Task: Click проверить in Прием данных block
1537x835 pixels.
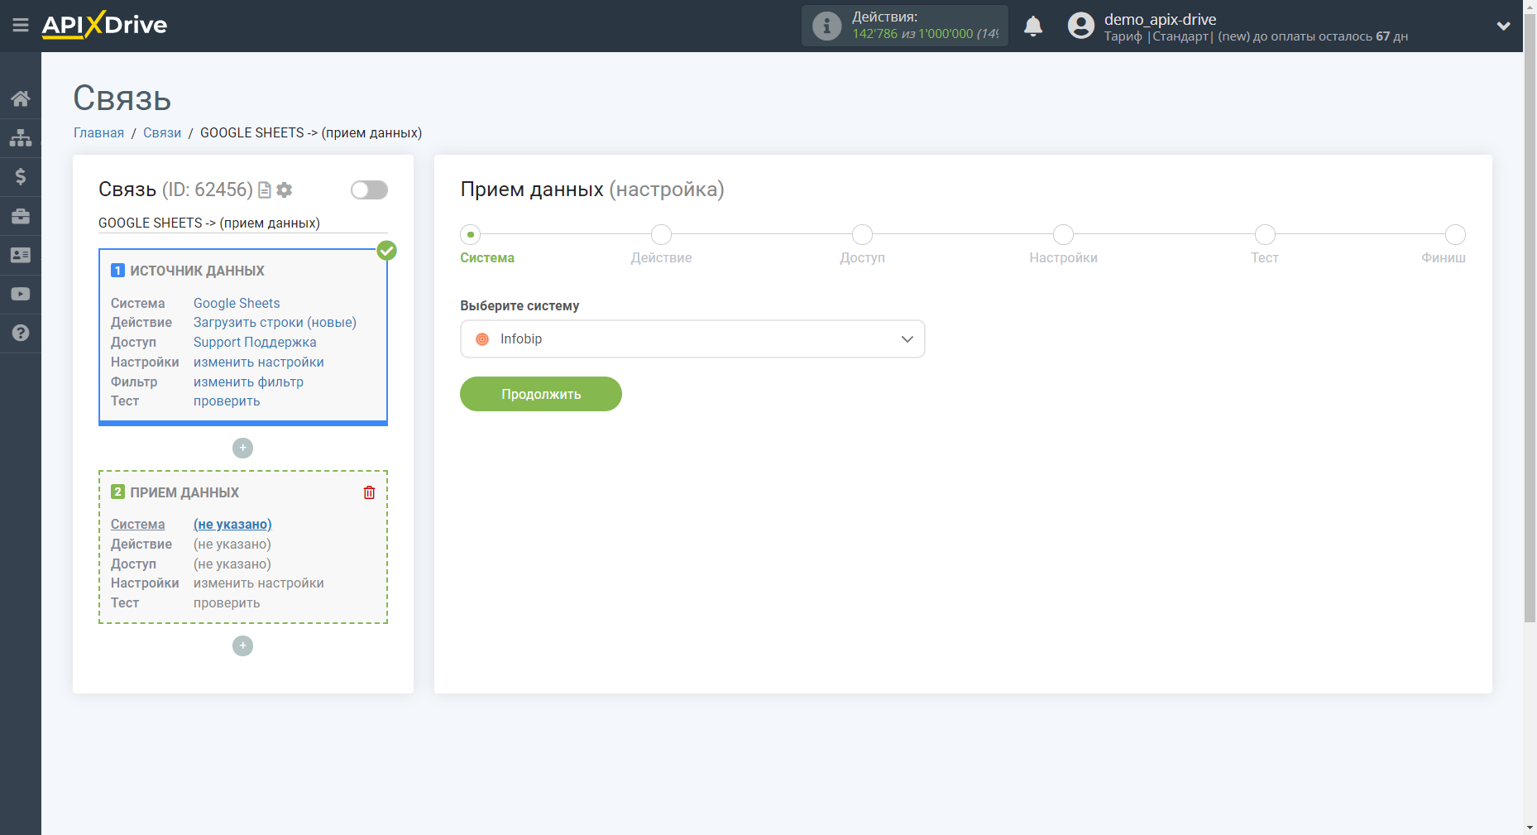Action: [227, 603]
